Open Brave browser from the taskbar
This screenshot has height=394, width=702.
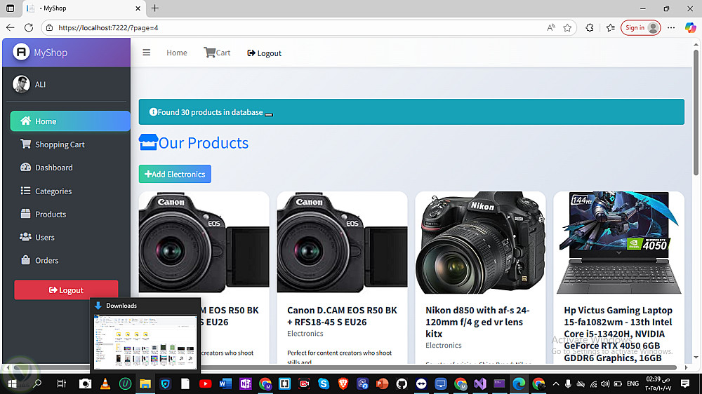pyautogui.click(x=343, y=383)
